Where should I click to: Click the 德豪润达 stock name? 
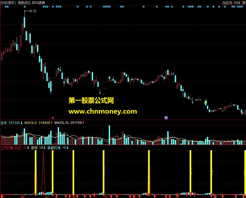coord(24,3)
